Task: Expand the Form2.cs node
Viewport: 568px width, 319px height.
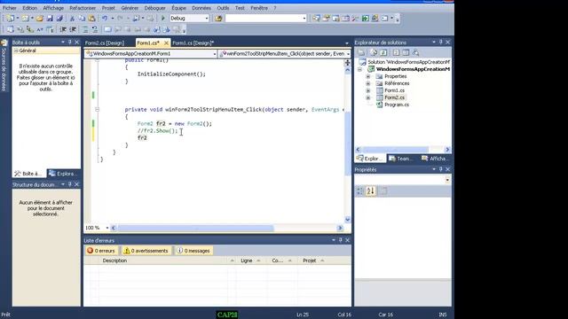Action: click(368, 97)
